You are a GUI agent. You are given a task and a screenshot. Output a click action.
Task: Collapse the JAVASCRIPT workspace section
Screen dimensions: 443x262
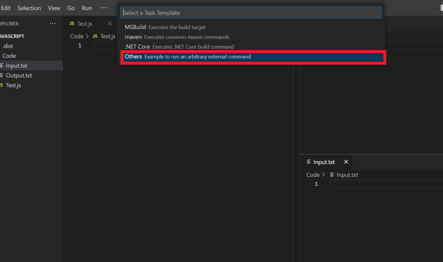pyautogui.click(x=13, y=36)
